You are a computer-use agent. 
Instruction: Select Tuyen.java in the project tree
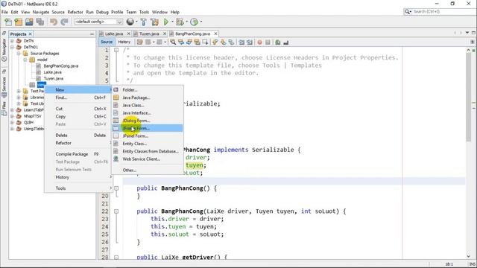click(x=53, y=79)
